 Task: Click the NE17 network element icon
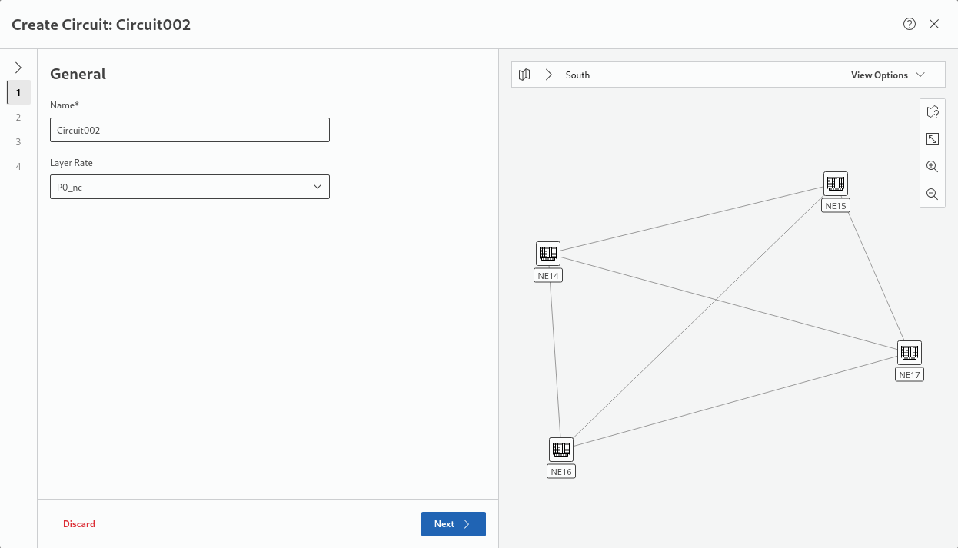910,353
